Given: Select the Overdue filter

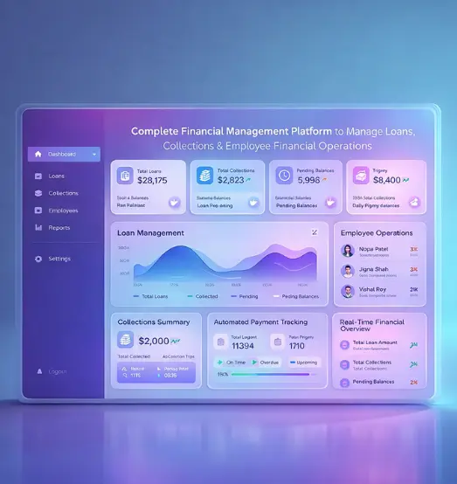Looking at the screenshot, I should [x=266, y=363].
